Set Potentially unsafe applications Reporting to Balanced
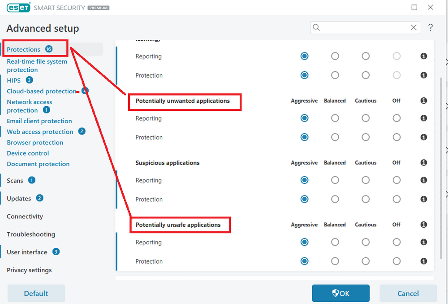This screenshot has height=304, width=448. tap(335, 242)
